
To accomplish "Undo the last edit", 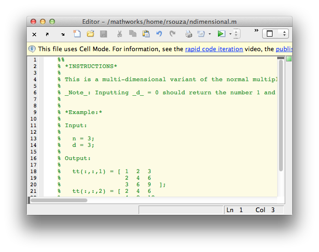I will click(x=159, y=34).
